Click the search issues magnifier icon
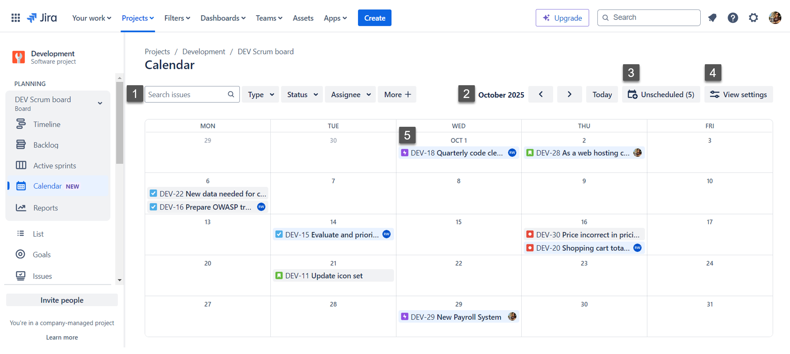The image size is (790, 354). [231, 94]
